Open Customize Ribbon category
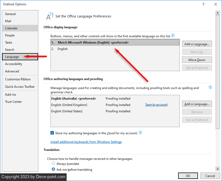The image size is (222, 181). (18, 79)
